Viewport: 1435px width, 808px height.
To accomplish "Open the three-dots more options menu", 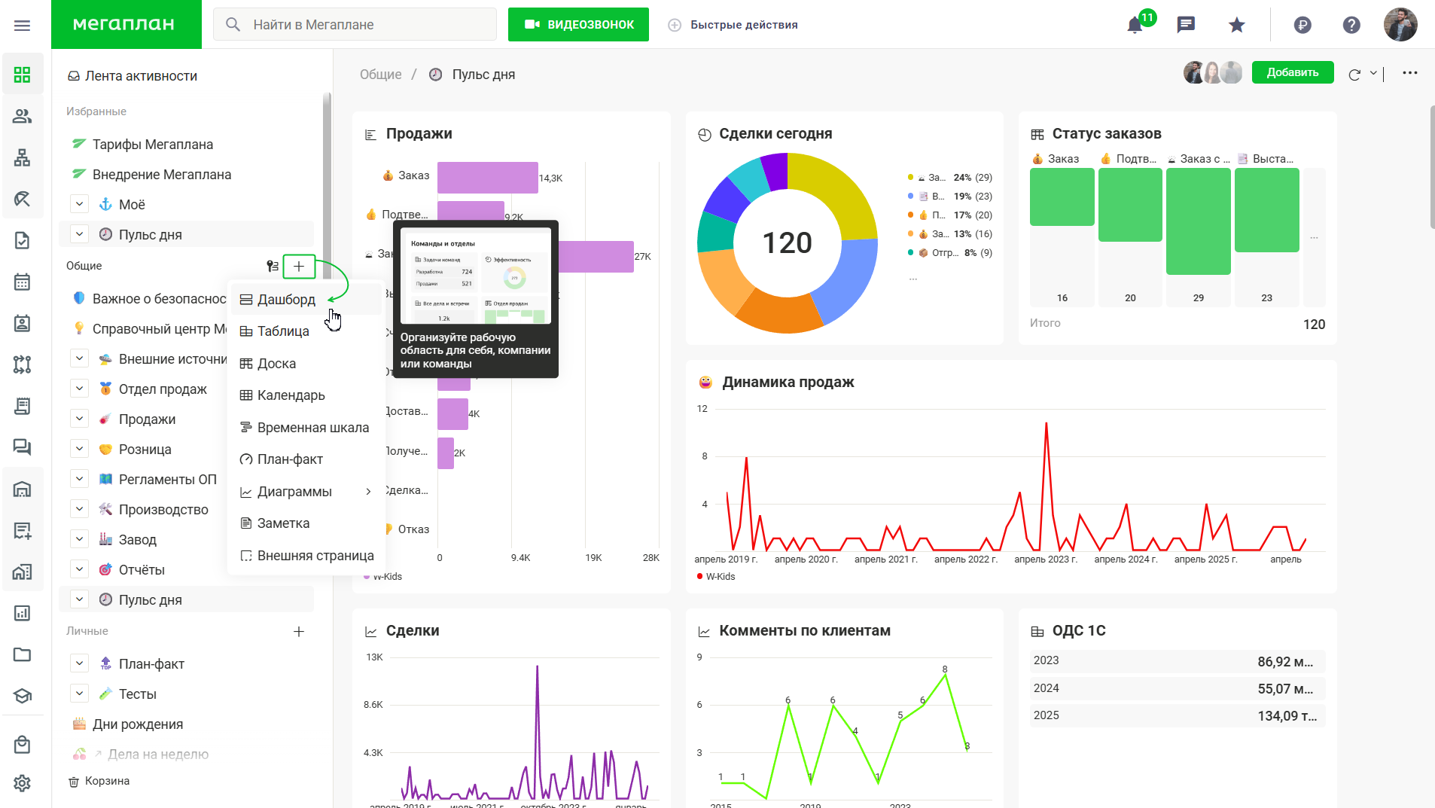I will (1410, 73).
